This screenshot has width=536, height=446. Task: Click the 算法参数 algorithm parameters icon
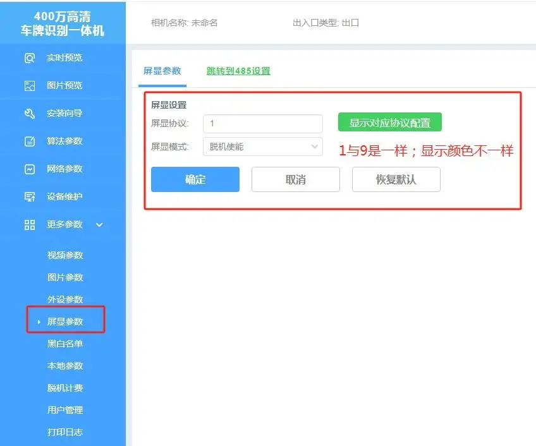coord(29,141)
